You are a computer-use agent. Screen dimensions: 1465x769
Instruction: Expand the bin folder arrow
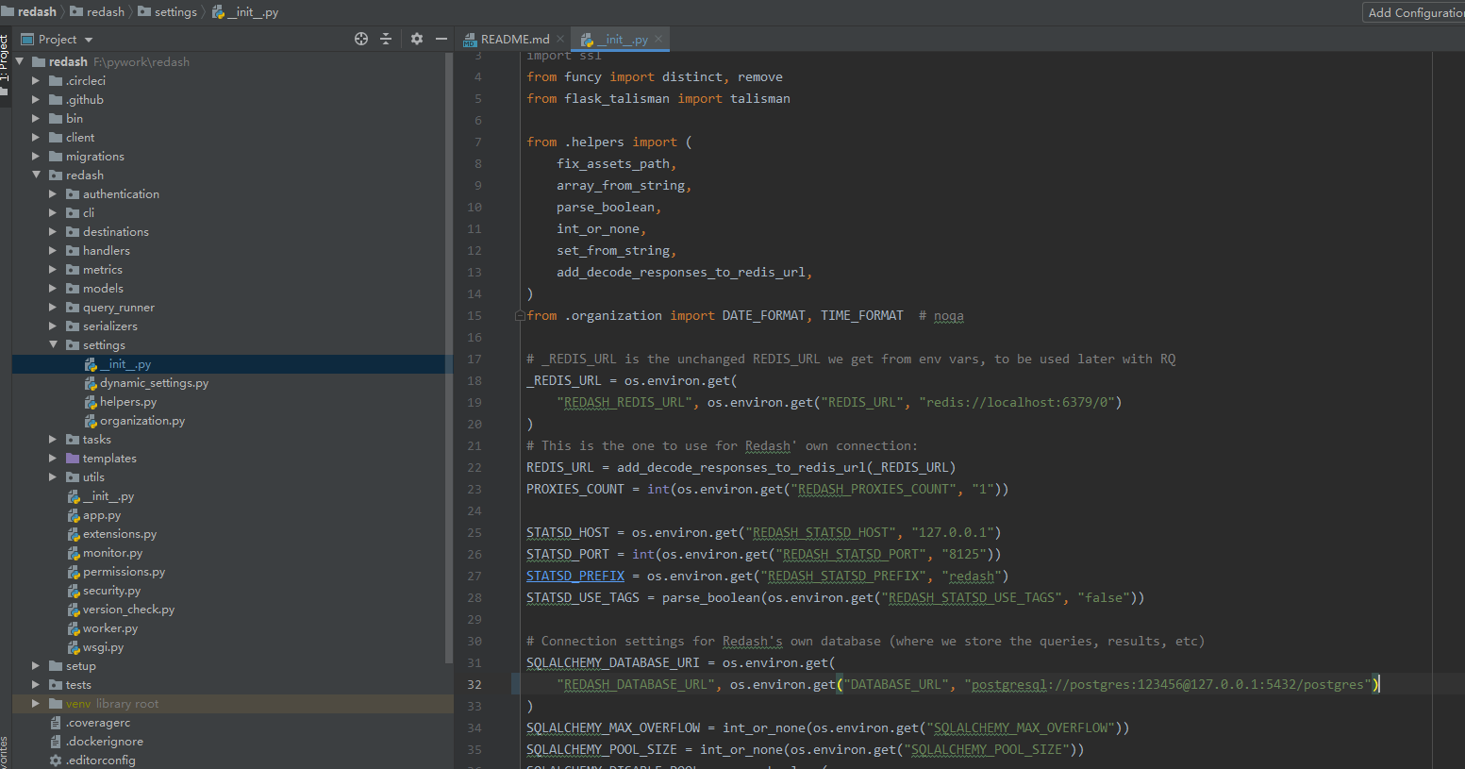click(x=36, y=118)
